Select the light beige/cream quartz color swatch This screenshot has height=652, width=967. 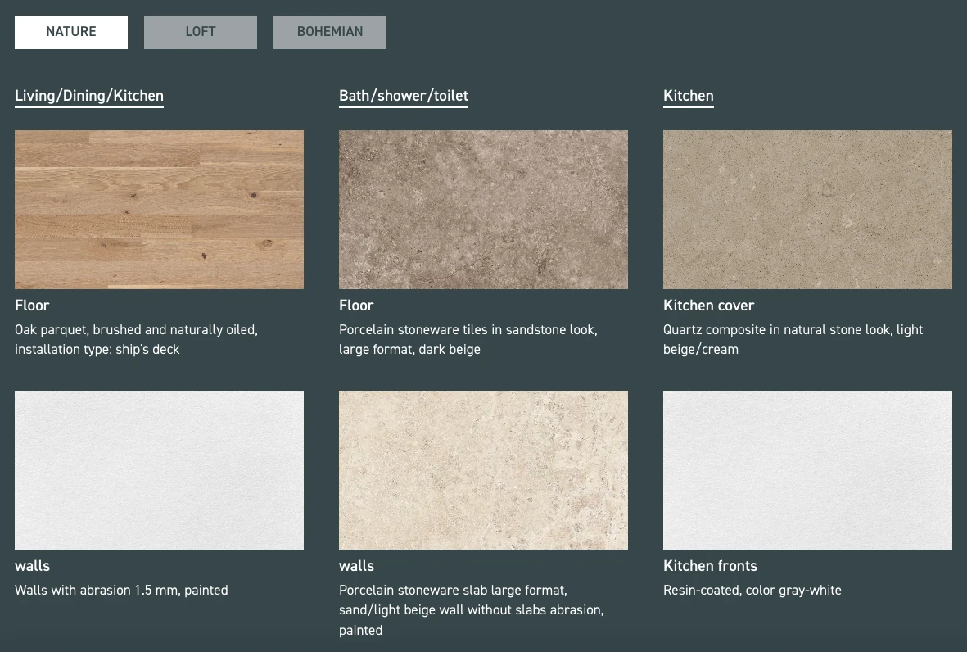(807, 210)
